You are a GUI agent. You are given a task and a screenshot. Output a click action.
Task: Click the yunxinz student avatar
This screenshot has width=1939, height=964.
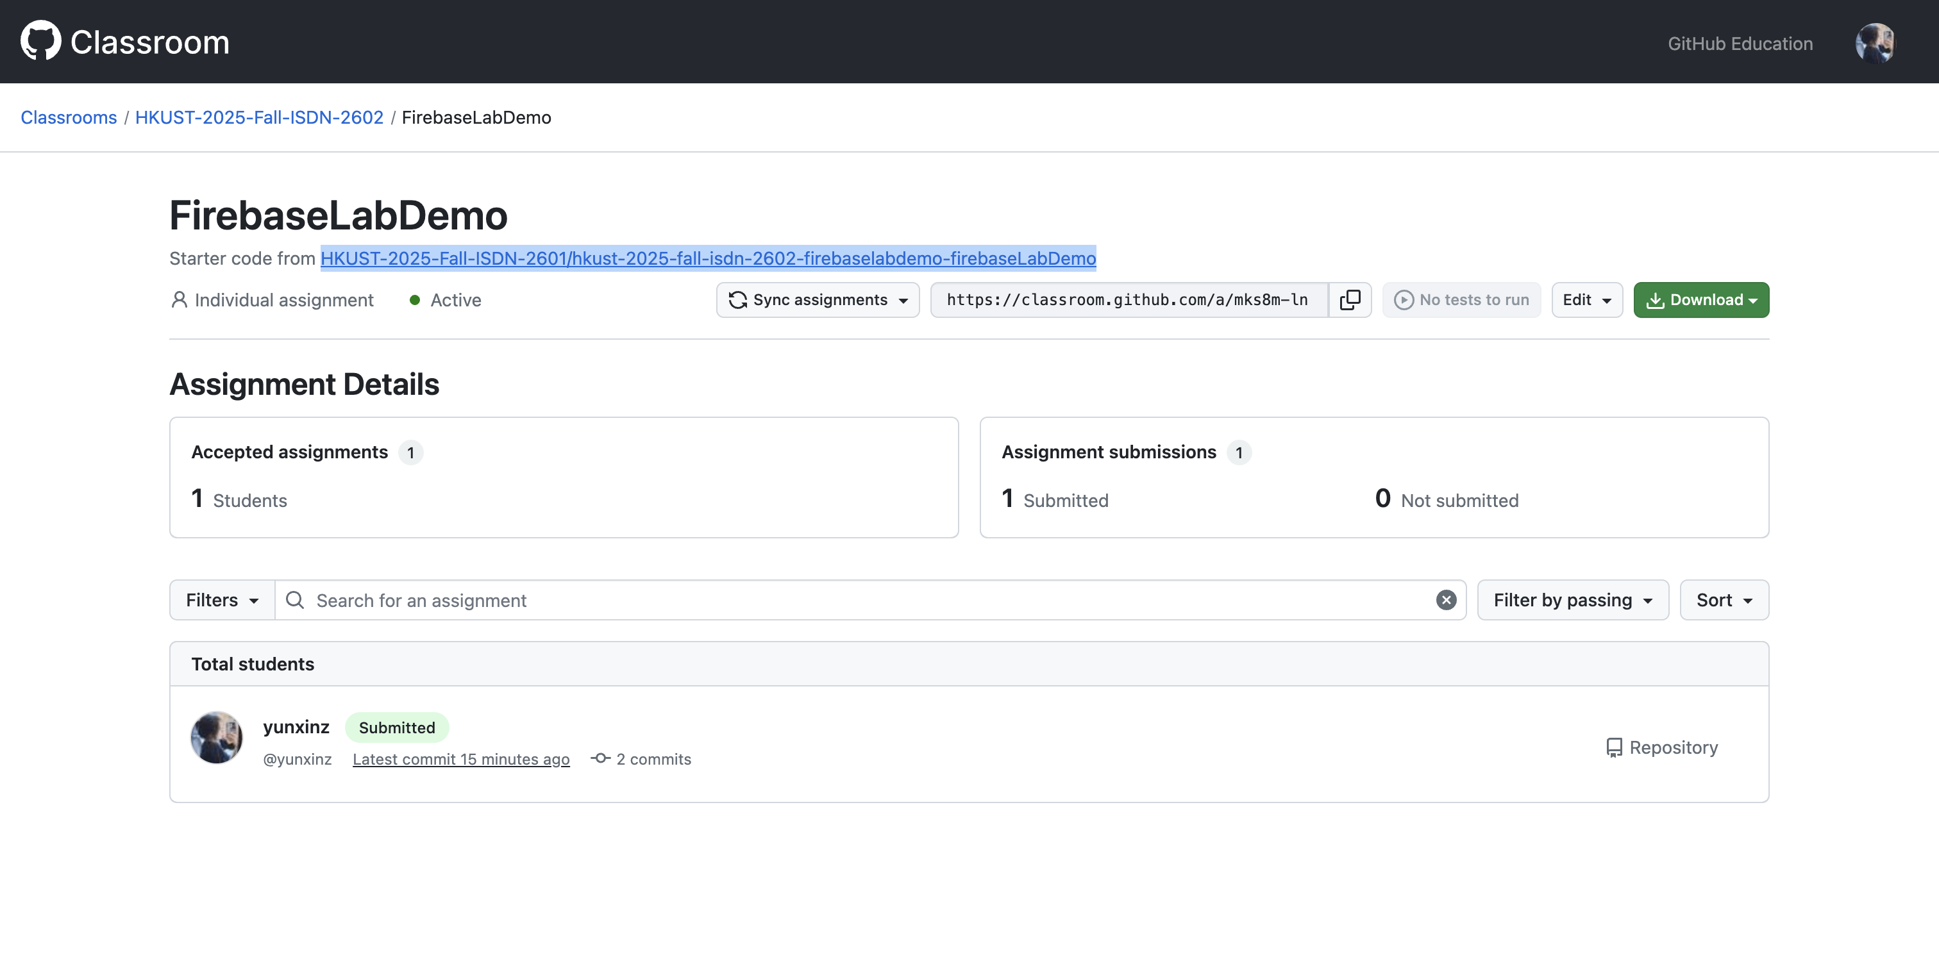(x=217, y=738)
